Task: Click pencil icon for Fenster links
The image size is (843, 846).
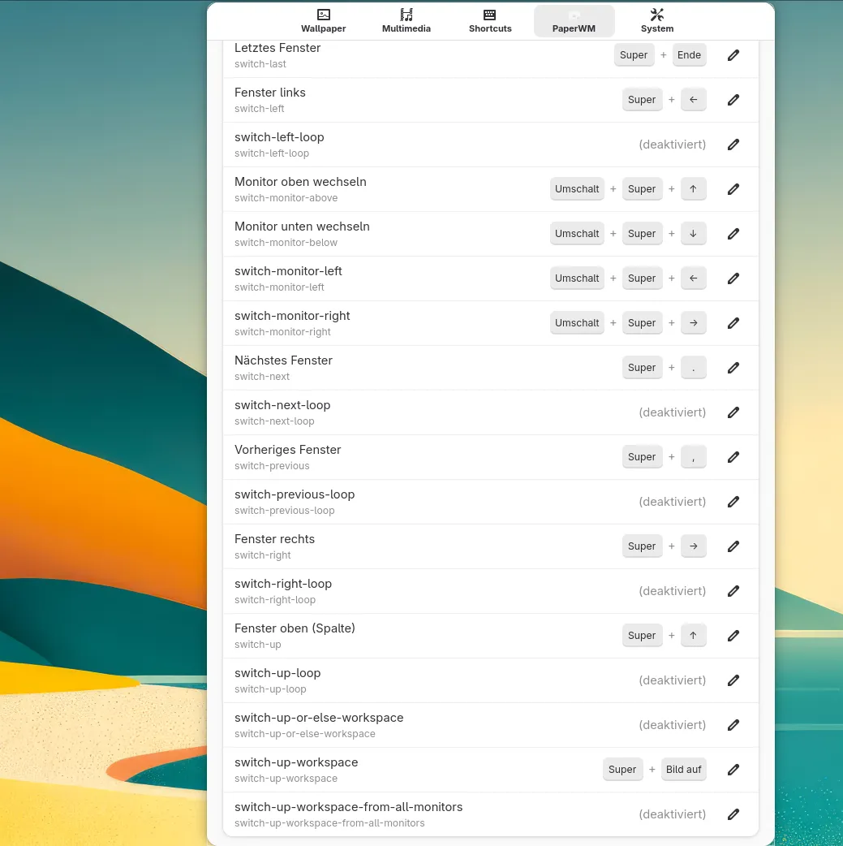Action: point(733,100)
